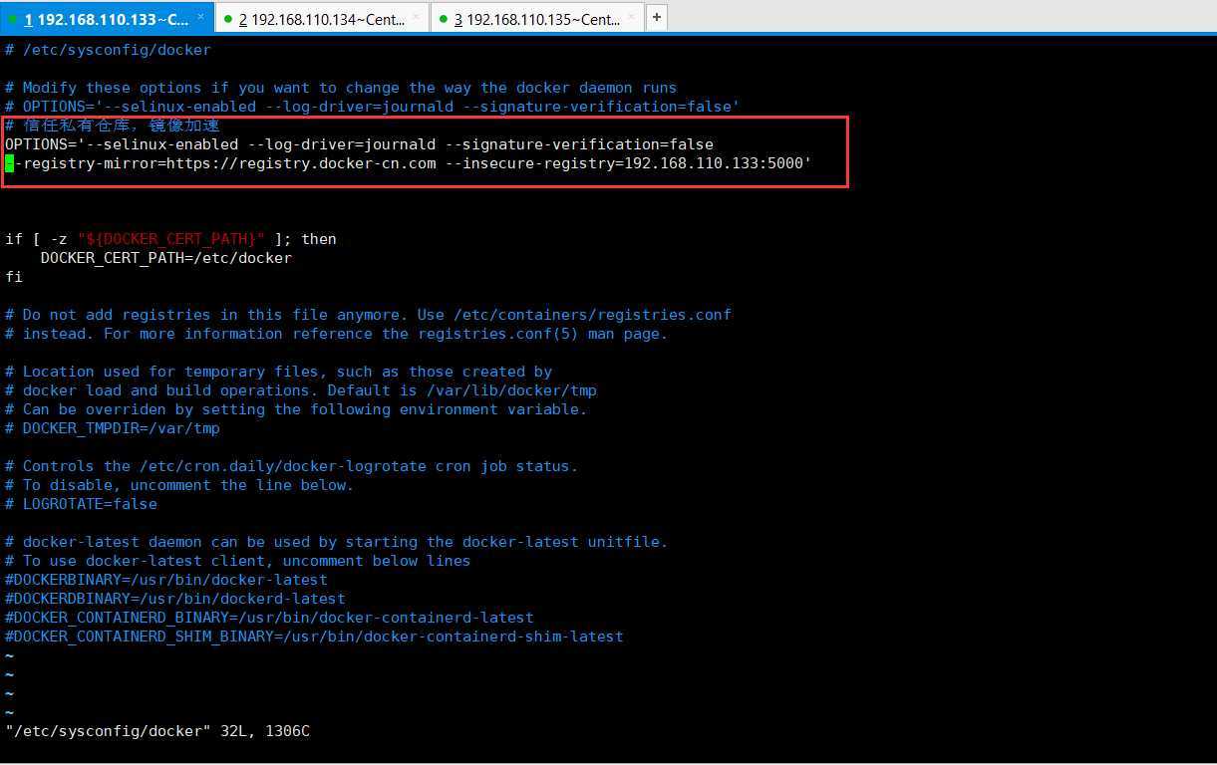Click the --insecure-registry=192.168.110.133:5000 text

(x=629, y=163)
